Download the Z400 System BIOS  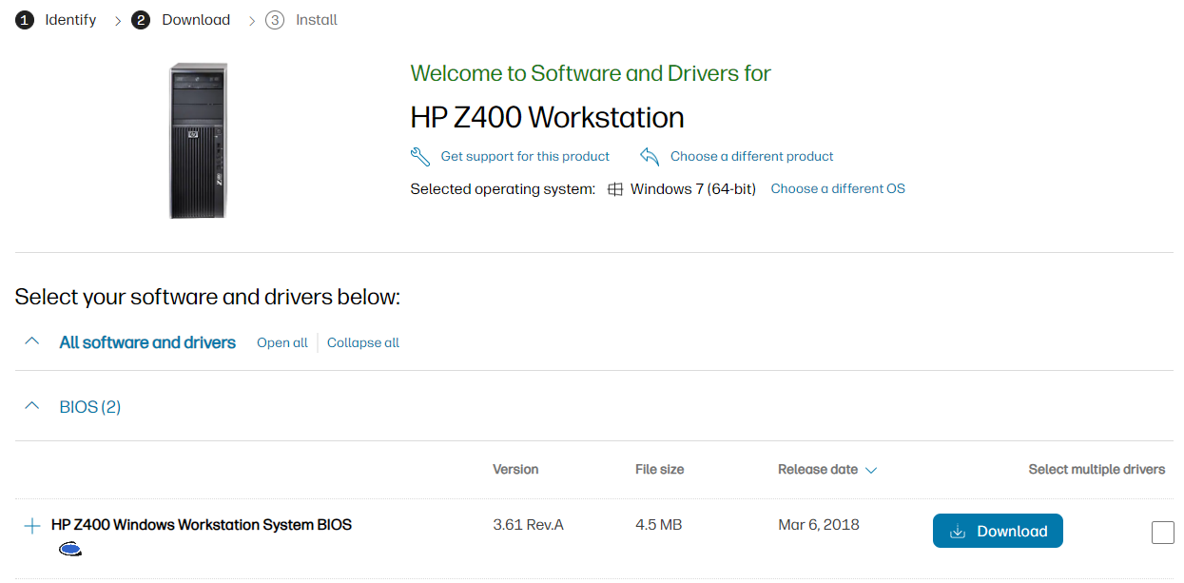tap(998, 531)
